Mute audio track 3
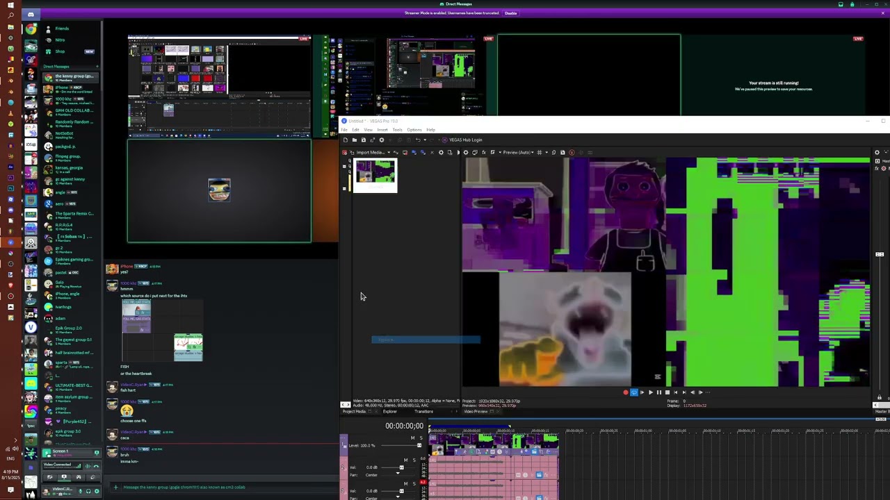This screenshot has width=890, height=500. (x=406, y=483)
